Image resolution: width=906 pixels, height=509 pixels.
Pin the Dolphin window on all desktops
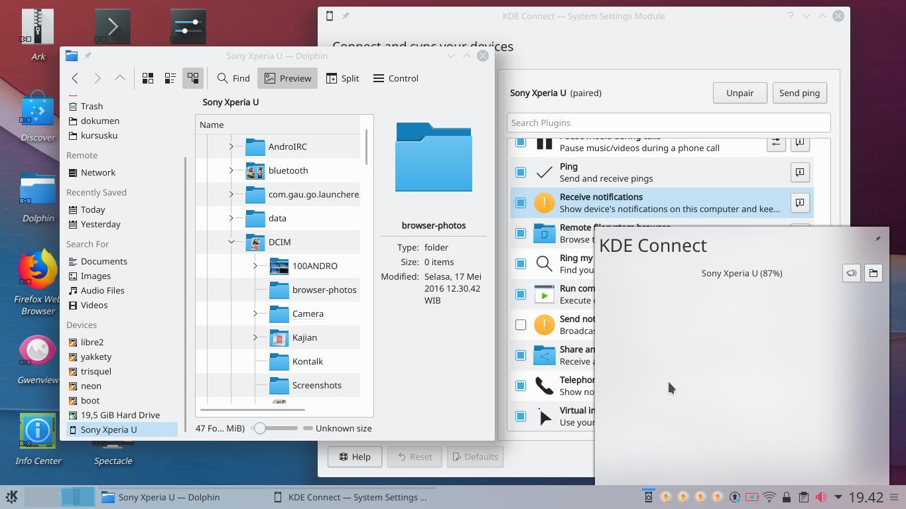point(88,56)
